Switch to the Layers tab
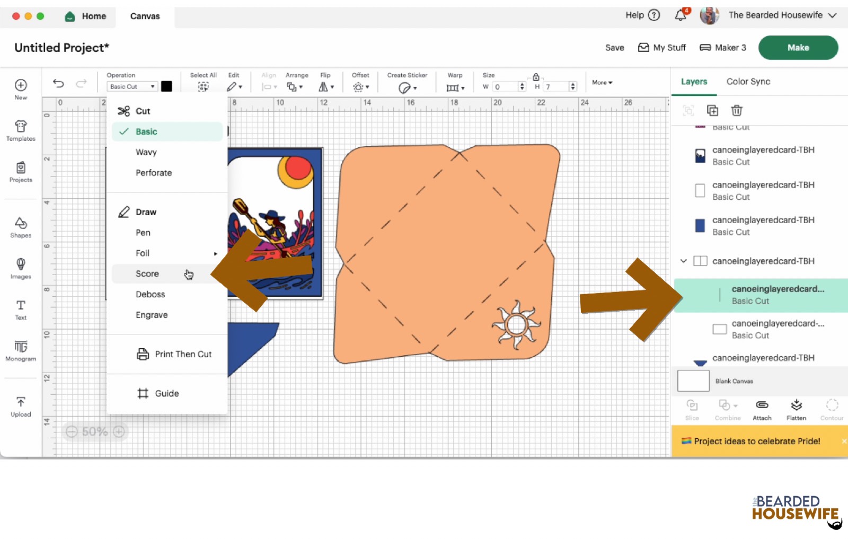 click(x=694, y=81)
